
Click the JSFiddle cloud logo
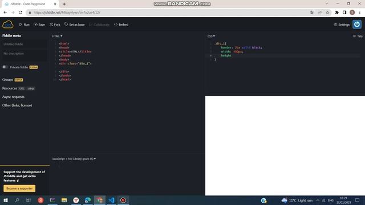(8, 24)
